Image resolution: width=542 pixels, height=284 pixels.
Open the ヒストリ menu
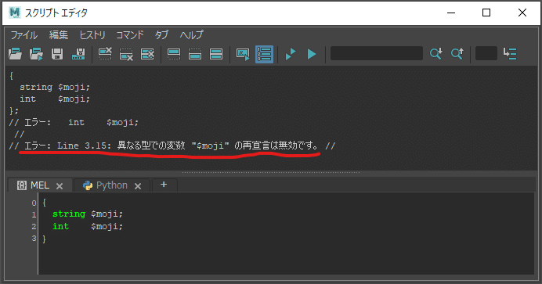92,35
